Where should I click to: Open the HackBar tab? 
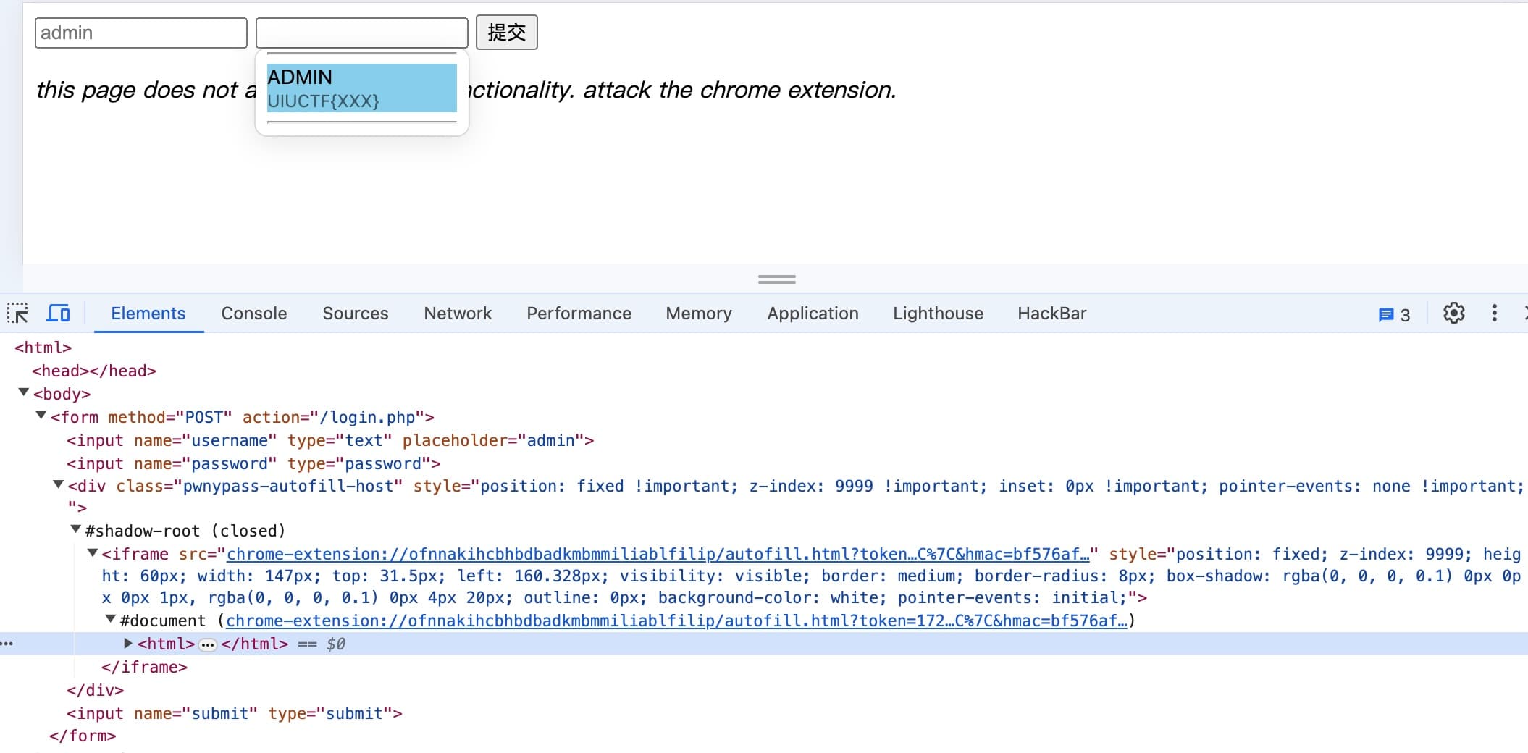[x=1051, y=314]
